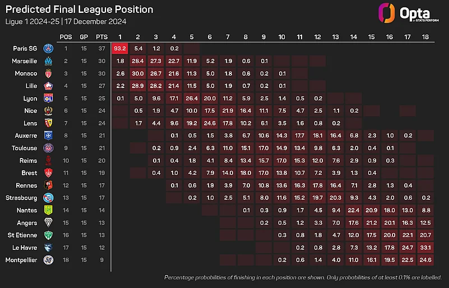Click Paris SG's 93.2 probability cell
Screen dimensions: 449x288
click(x=119, y=49)
